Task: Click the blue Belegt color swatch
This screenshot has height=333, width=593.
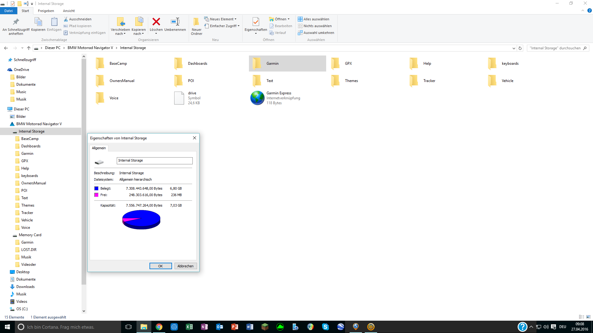Action: pyautogui.click(x=96, y=188)
